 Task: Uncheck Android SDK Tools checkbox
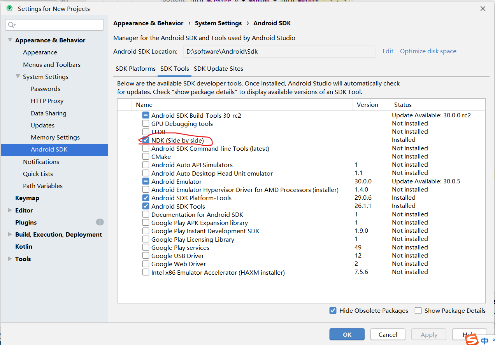146,206
